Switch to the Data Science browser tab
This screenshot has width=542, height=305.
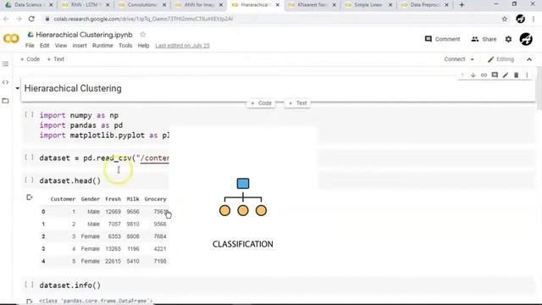28,5
